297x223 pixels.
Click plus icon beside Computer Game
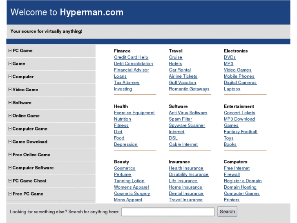[x=10, y=128]
